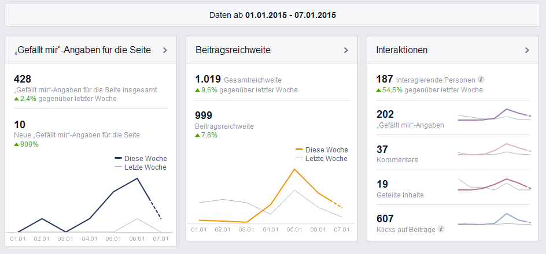
Task: Expand the Interaktionen panel using the arrow
Action: click(x=527, y=50)
